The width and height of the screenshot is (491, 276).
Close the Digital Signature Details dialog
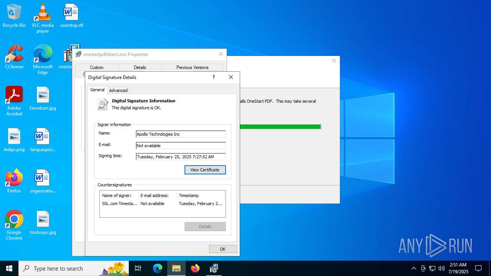(x=231, y=77)
